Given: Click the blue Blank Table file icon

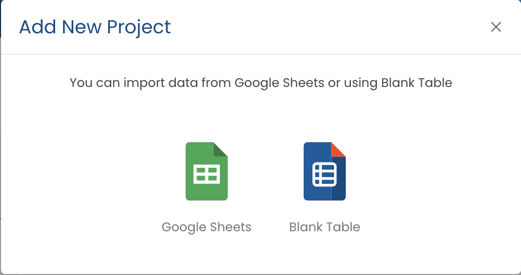Looking at the screenshot, I should point(324,171).
